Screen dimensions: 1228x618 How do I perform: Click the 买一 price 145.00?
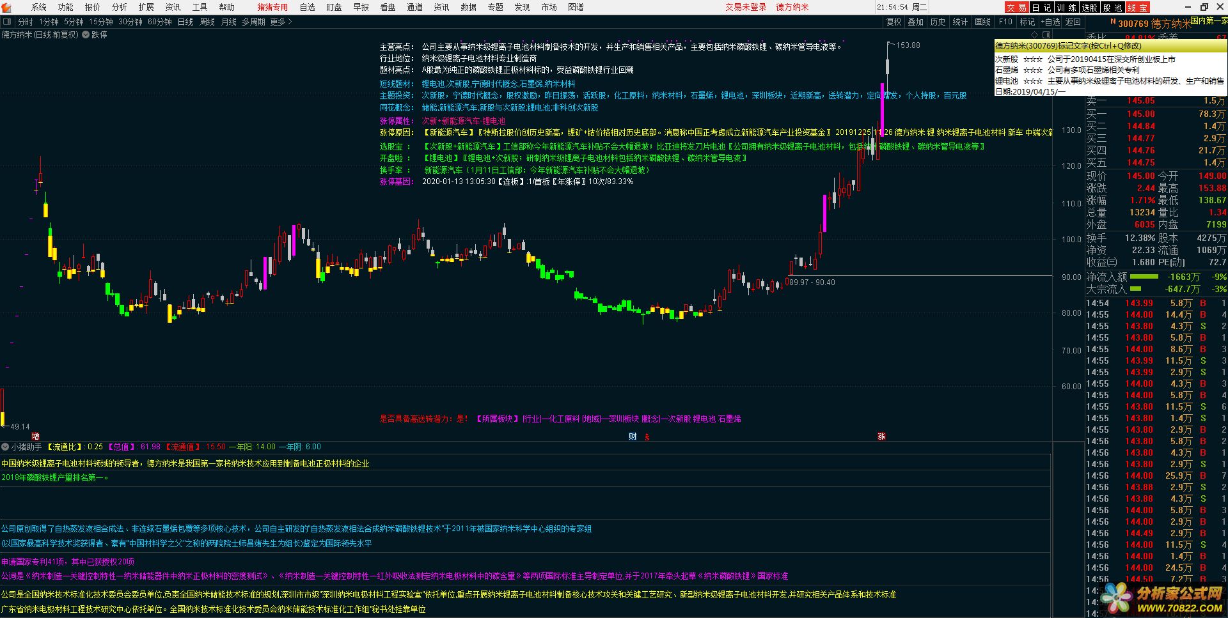tap(1140, 114)
